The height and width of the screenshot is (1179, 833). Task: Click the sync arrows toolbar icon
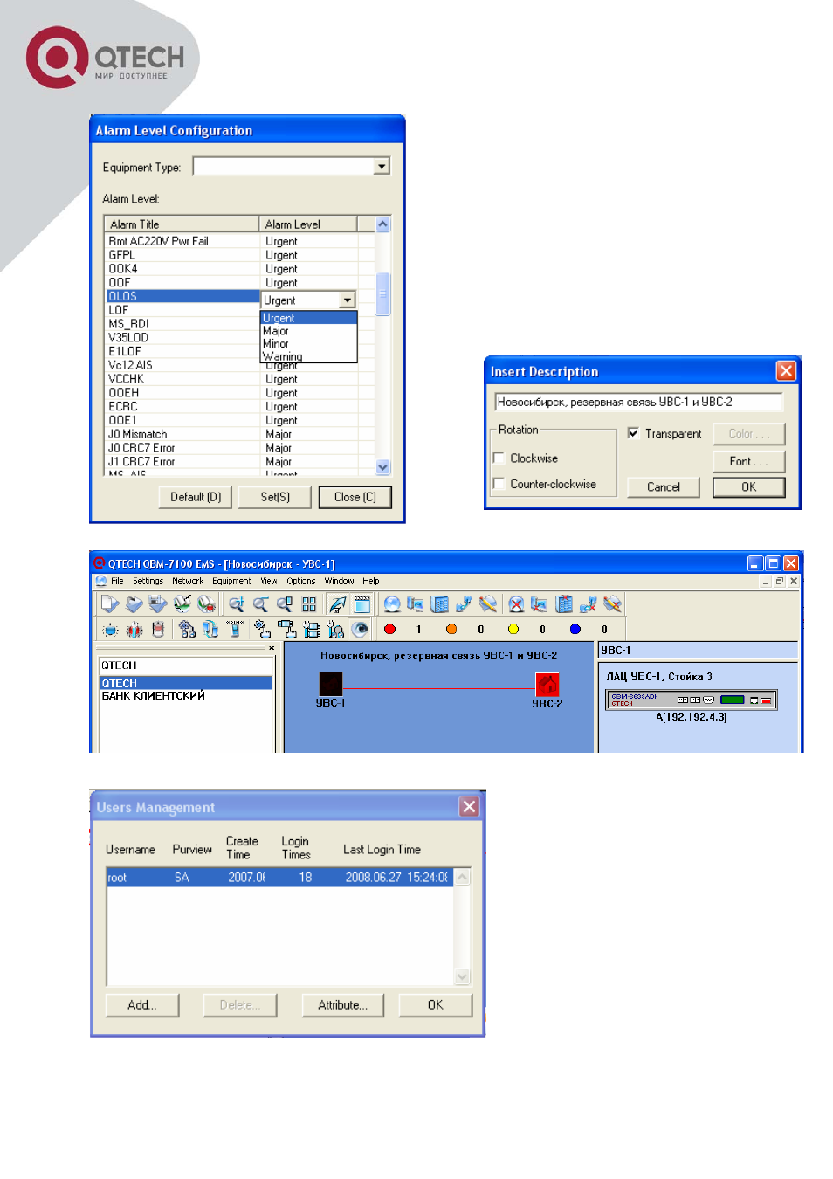[210, 629]
